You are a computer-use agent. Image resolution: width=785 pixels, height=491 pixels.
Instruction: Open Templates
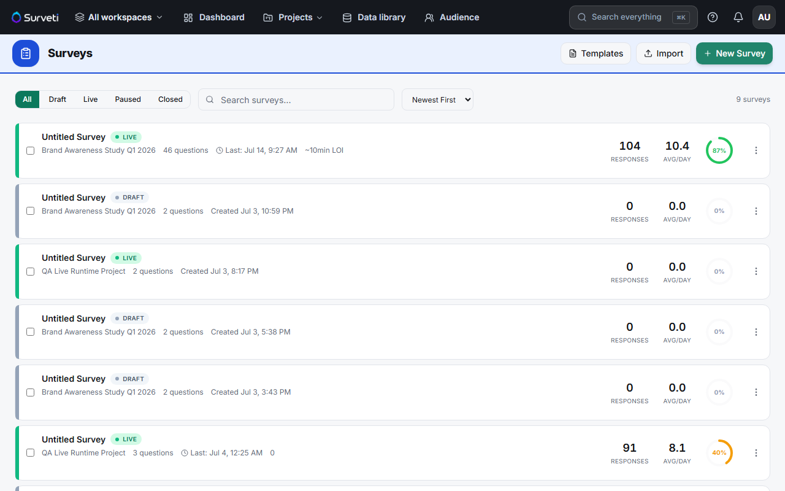tap(596, 53)
